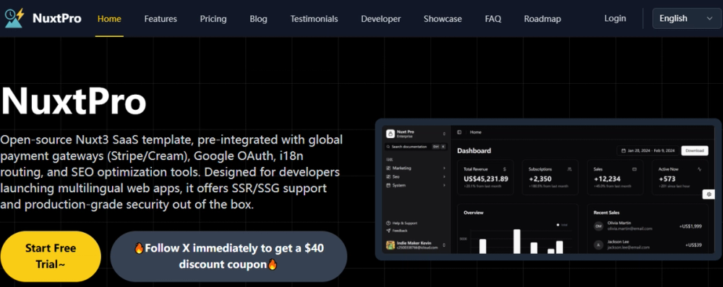723x287 pixels.
Task: Open the Jan 20 - Feb 9 date range picker
Action: 647,150
